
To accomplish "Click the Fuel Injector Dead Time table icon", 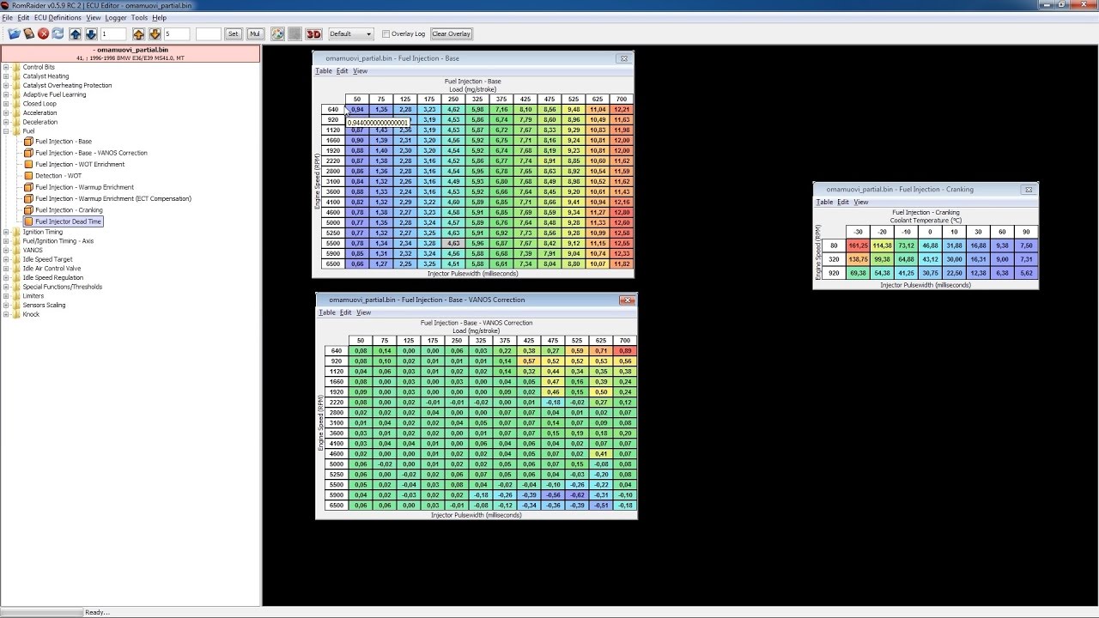I will [x=28, y=221].
